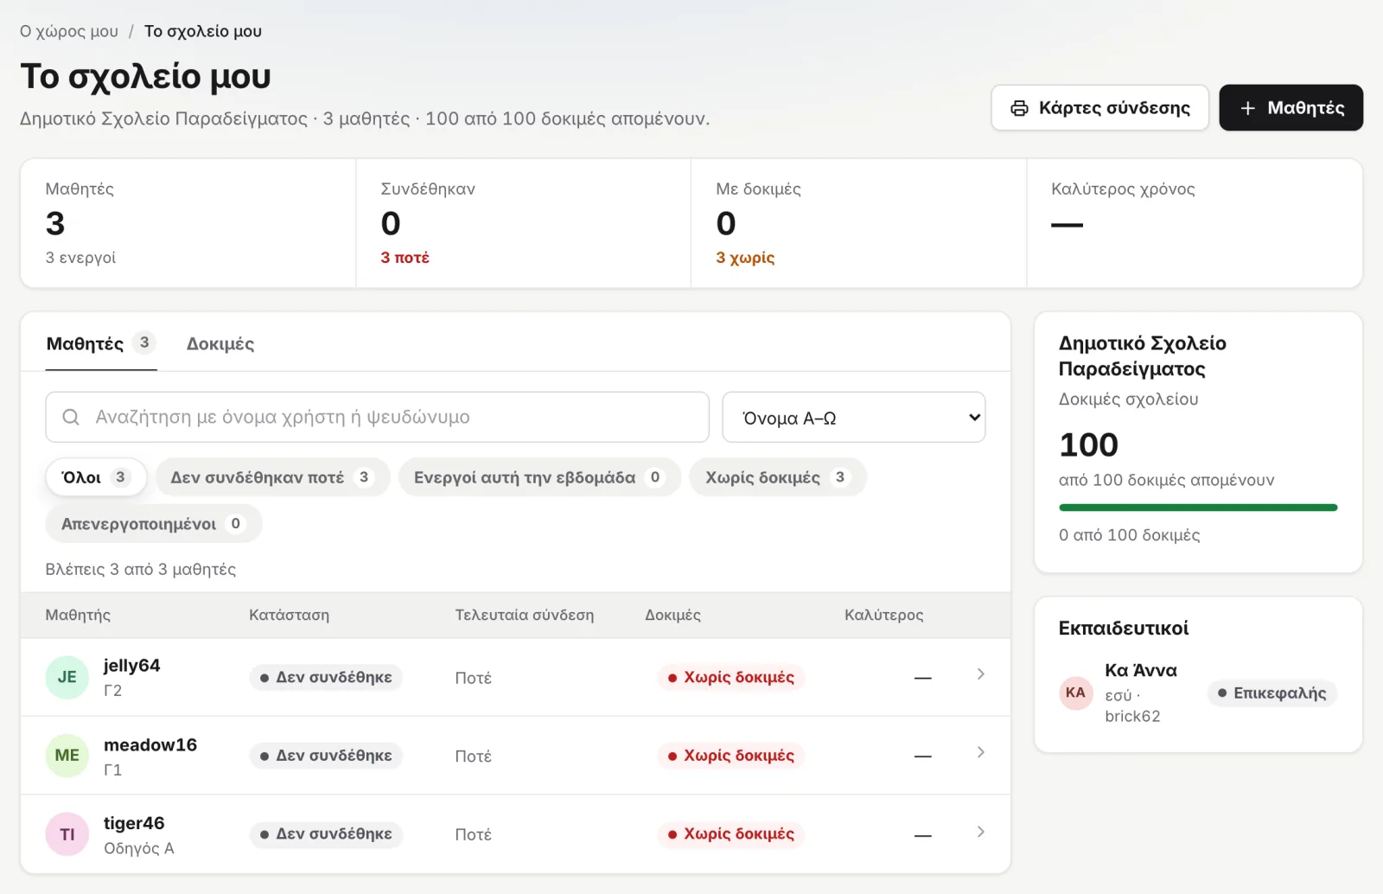The height and width of the screenshot is (894, 1383).
Task: Click the '3 χωρίς' stat under Με δοκιμές
Action: [x=745, y=258]
